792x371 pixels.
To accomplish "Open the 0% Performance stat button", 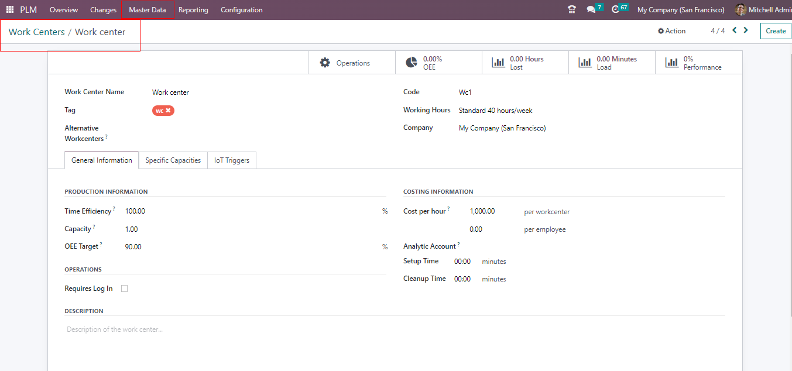I will click(698, 63).
